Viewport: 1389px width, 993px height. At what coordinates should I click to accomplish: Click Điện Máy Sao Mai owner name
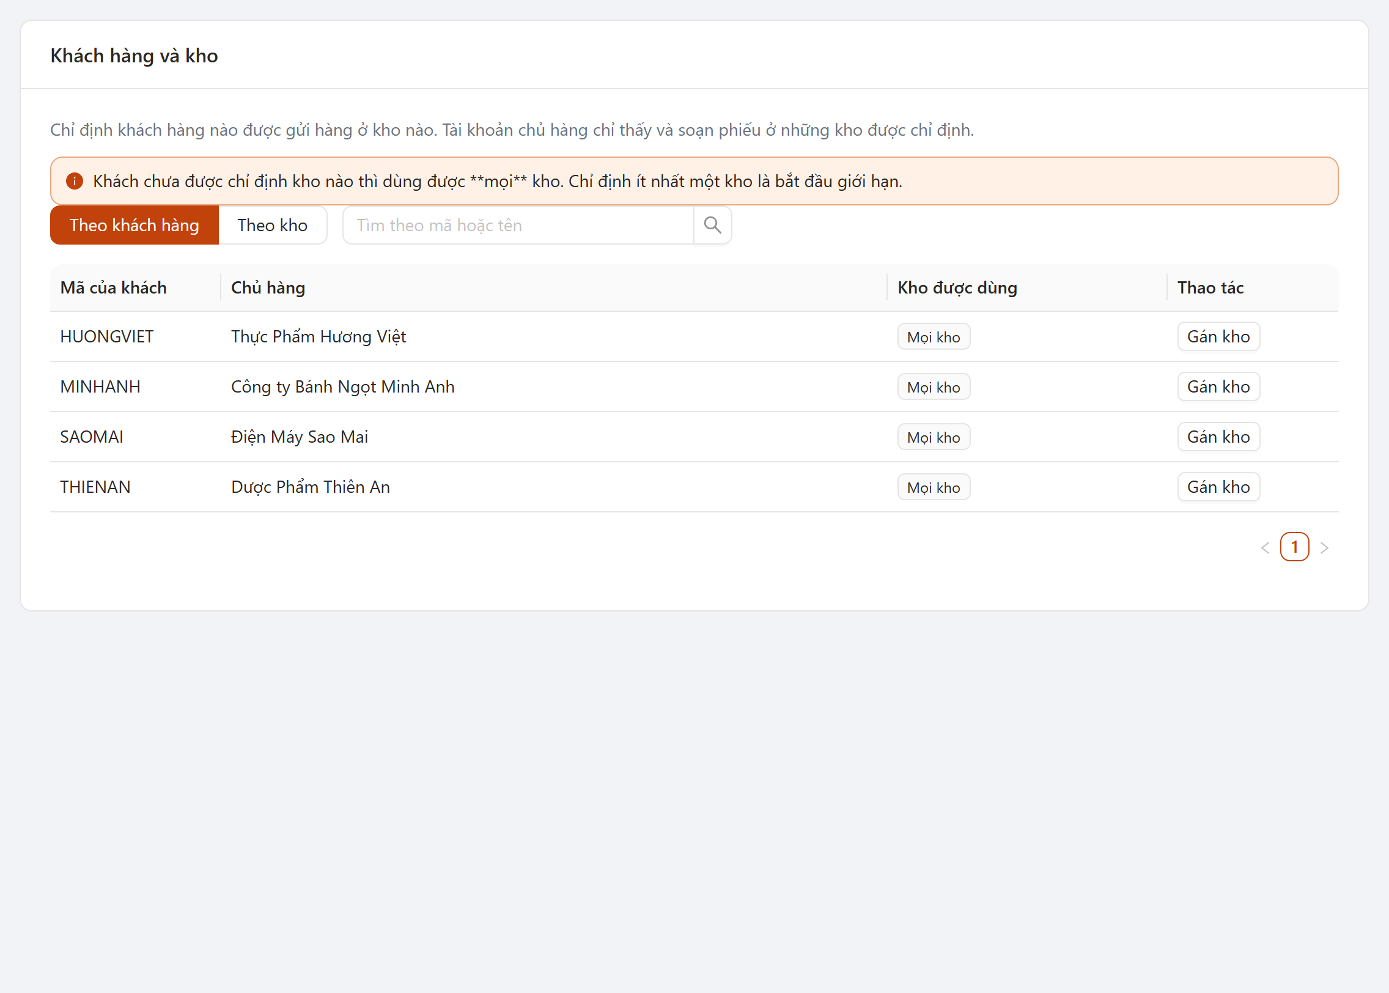click(x=300, y=437)
